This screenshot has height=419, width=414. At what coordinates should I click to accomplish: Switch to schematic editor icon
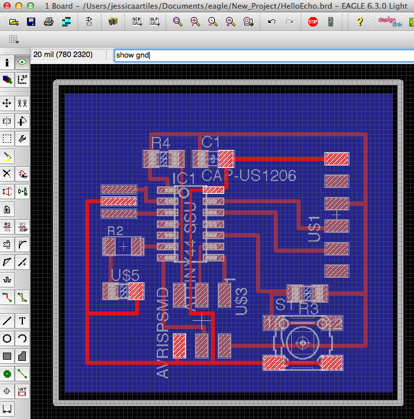[x=89, y=22]
